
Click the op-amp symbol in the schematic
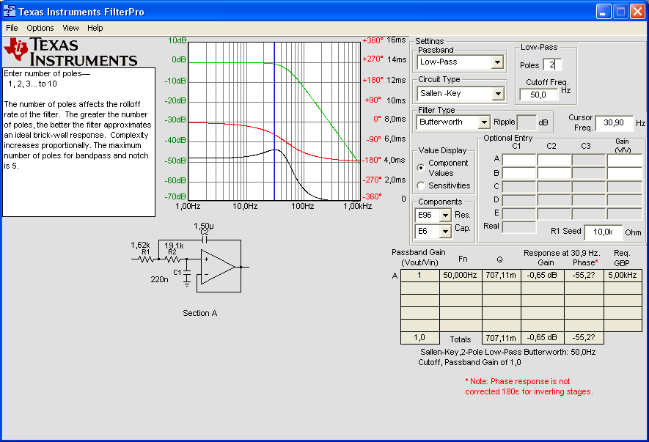tap(218, 267)
